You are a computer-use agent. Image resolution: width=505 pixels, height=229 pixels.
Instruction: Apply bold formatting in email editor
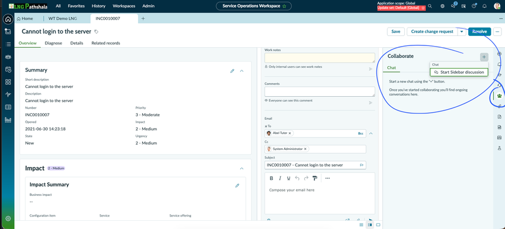271,178
